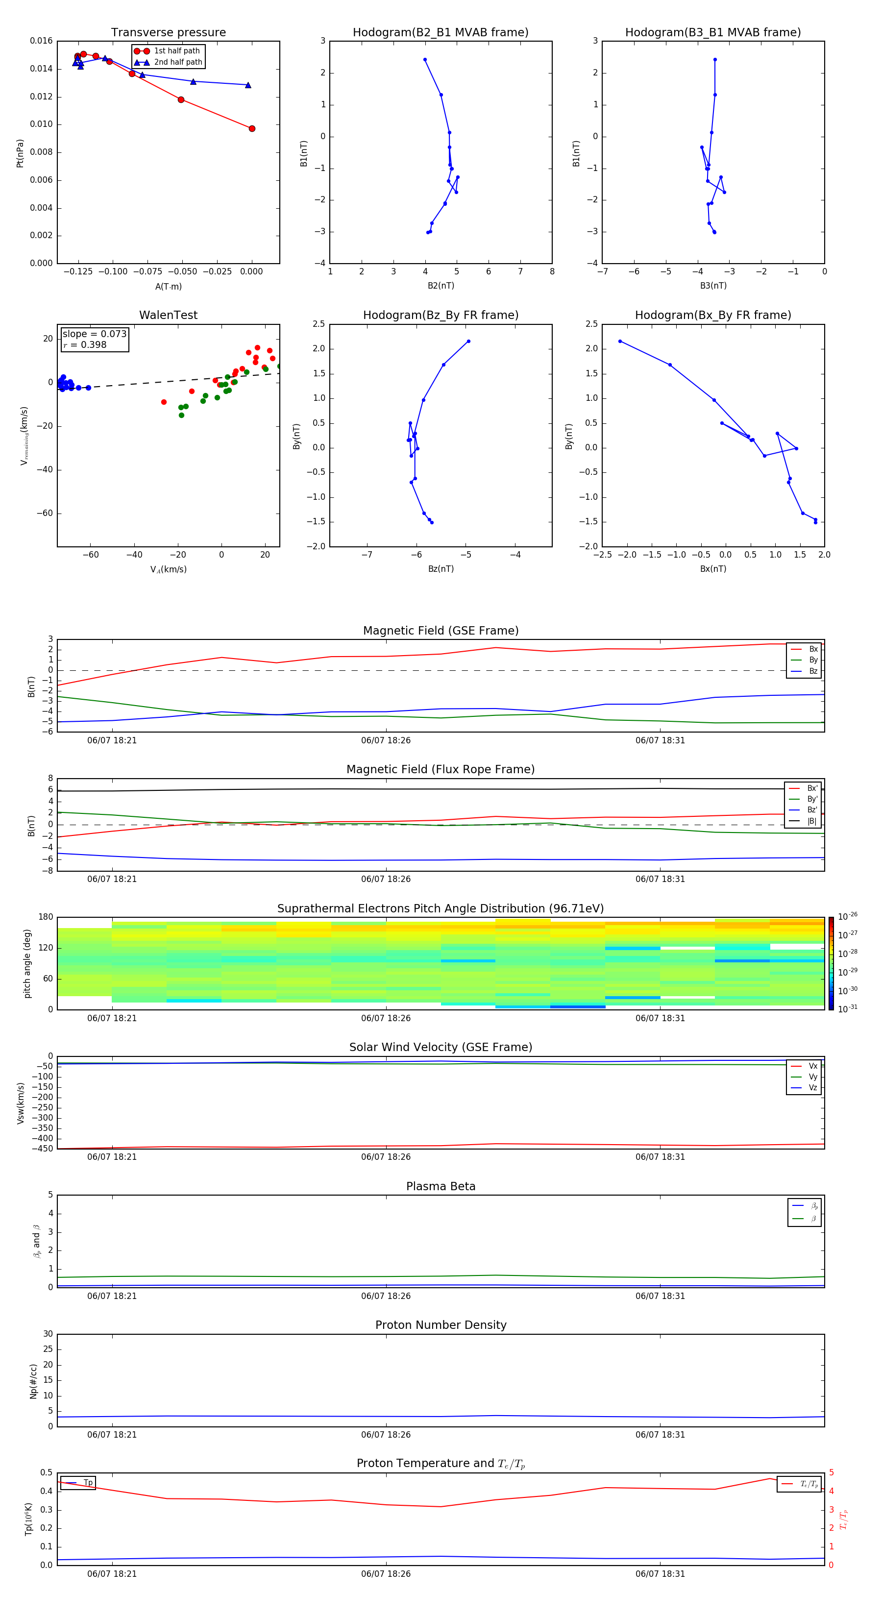Click the "Np(#/cc)" y-axis label
Image resolution: width=882 pixels, height=1617 pixels.
(33, 1381)
